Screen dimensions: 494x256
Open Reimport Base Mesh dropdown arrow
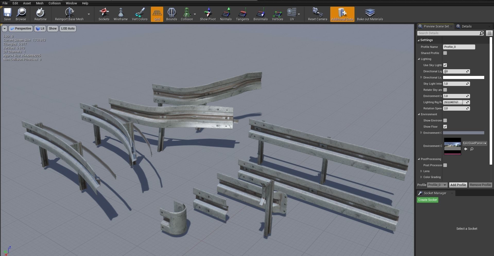tap(89, 14)
